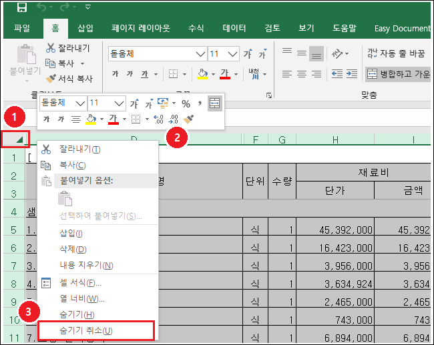The height and width of the screenshot is (345, 434).
Task: Switch to the 검토 ribbon tab
Action: click(272, 28)
